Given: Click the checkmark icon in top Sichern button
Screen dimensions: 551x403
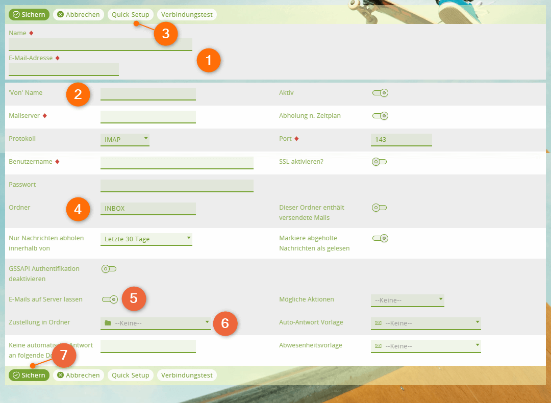Looking at the screenshot, I should [16, 15].
